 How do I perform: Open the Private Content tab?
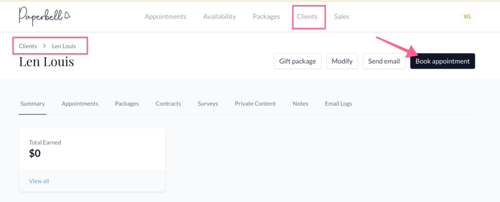pos(255,103)
